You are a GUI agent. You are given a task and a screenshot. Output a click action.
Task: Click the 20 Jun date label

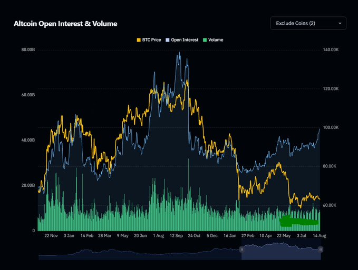(140, 236)
